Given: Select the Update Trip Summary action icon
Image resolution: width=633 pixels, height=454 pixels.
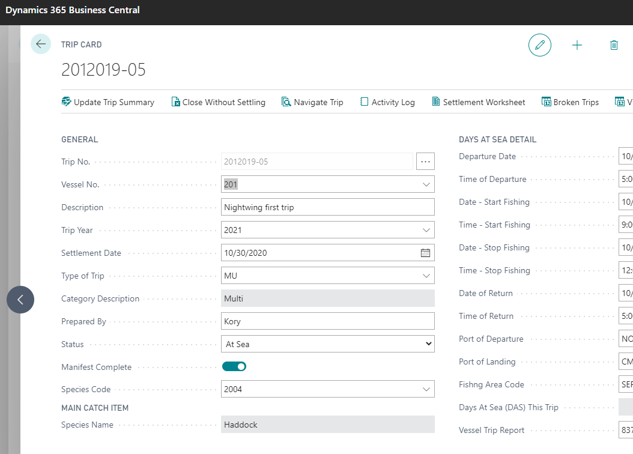Looking at the screenshot, I should 67,101.
